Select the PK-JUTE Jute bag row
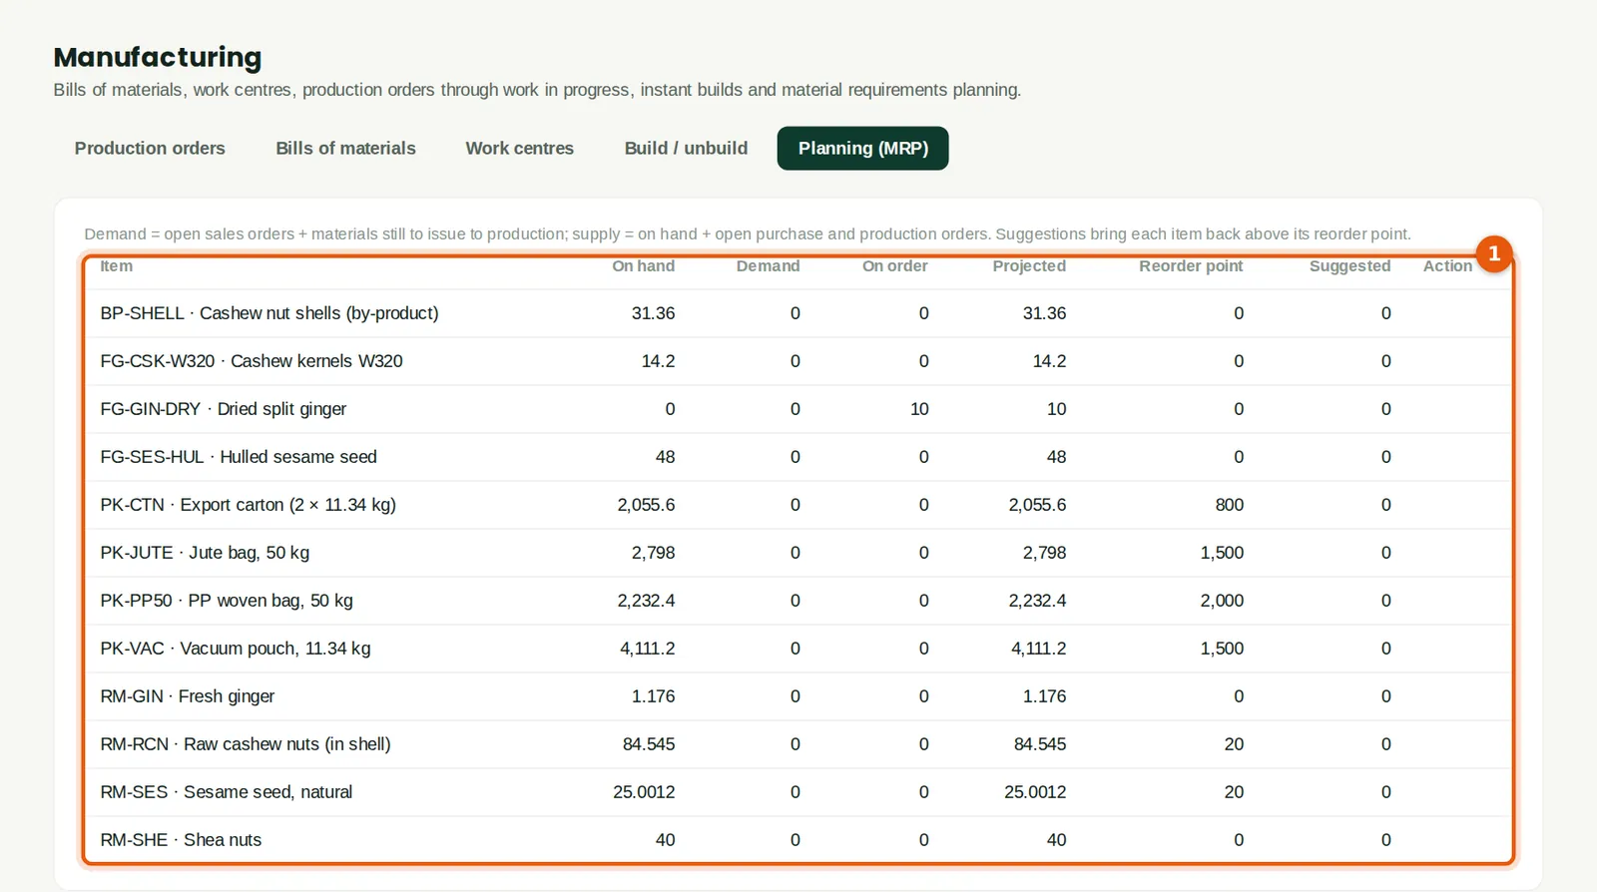This screenshot has height=892, width=1597. (x=798, y=553)
